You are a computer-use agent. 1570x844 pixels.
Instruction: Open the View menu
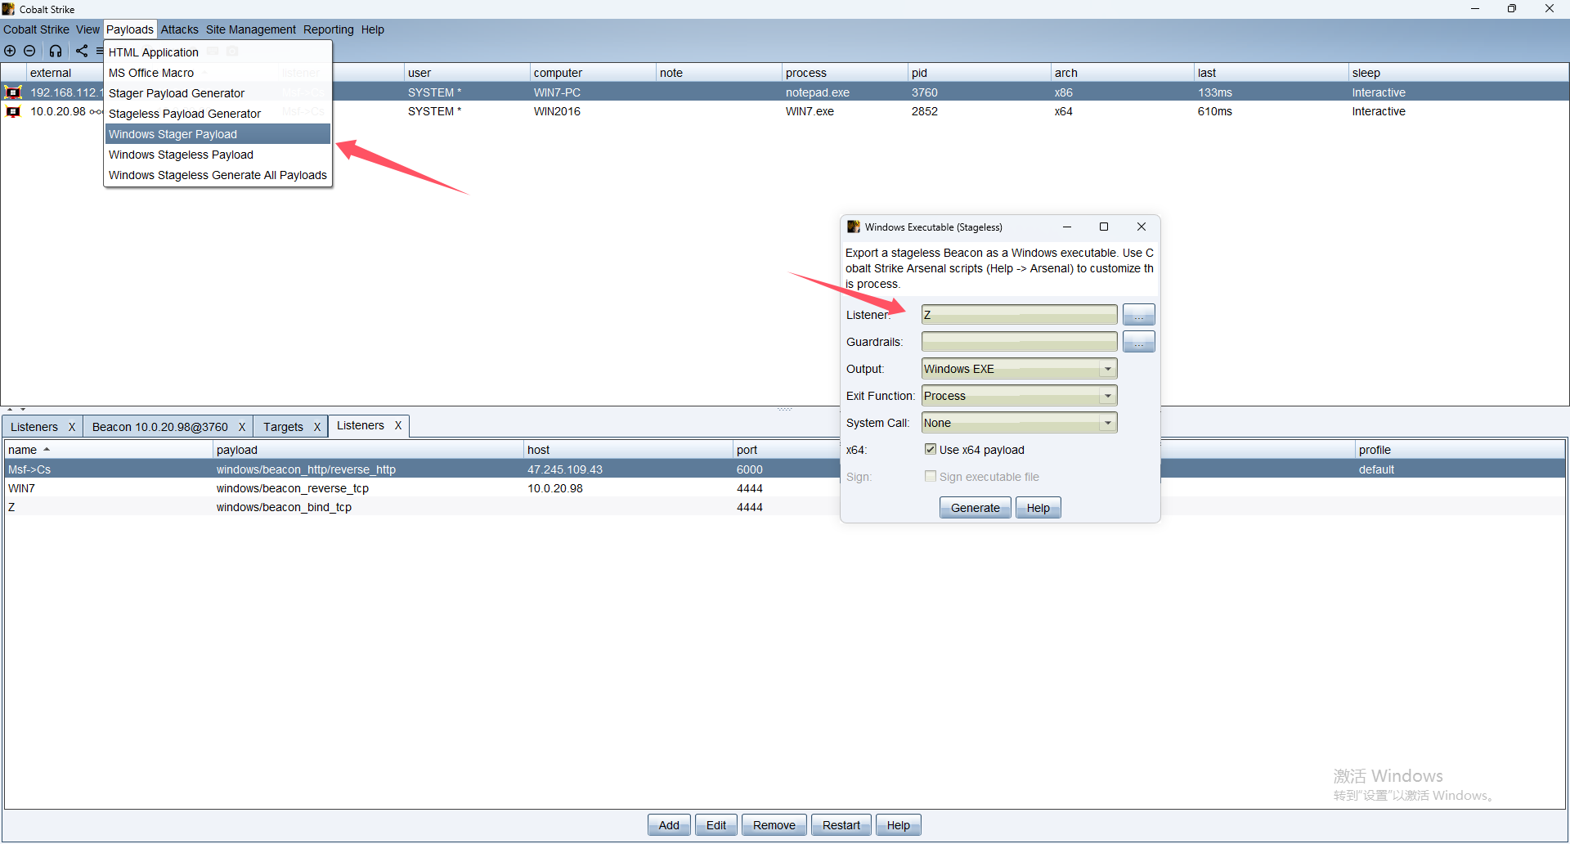pyautogui.click(x=87, y=29)
